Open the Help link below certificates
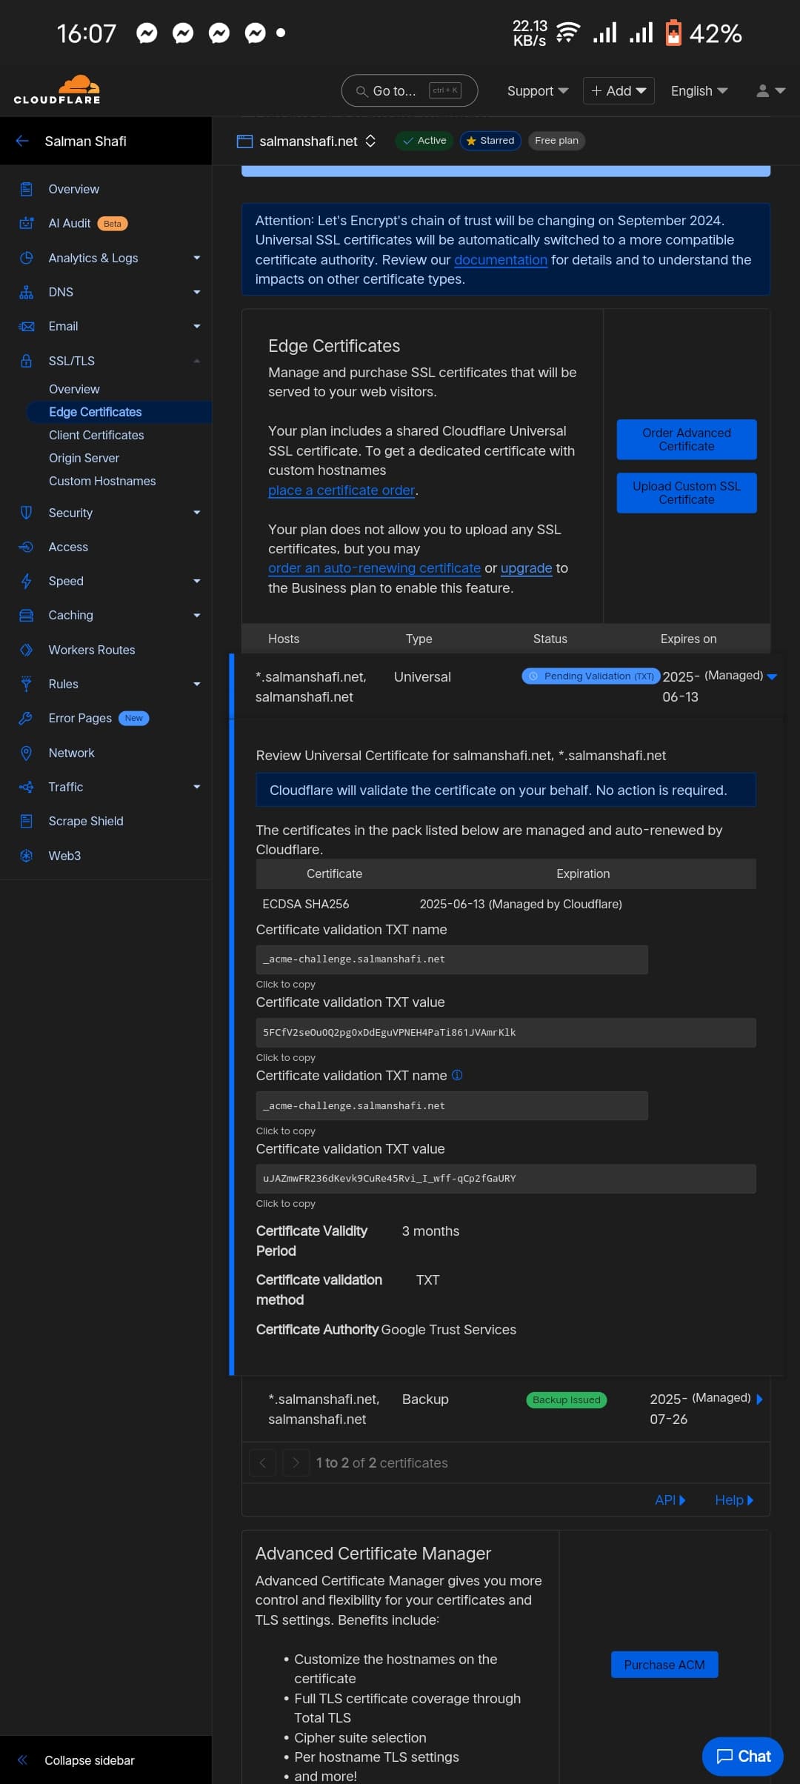The image size is (800, 1784). point(734,1500)
